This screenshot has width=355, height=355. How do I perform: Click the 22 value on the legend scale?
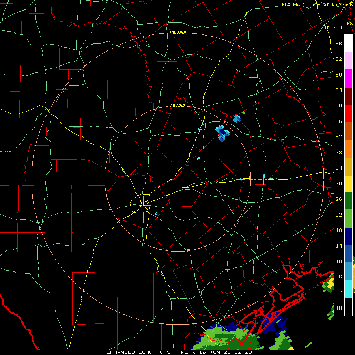tap(339, 215)
